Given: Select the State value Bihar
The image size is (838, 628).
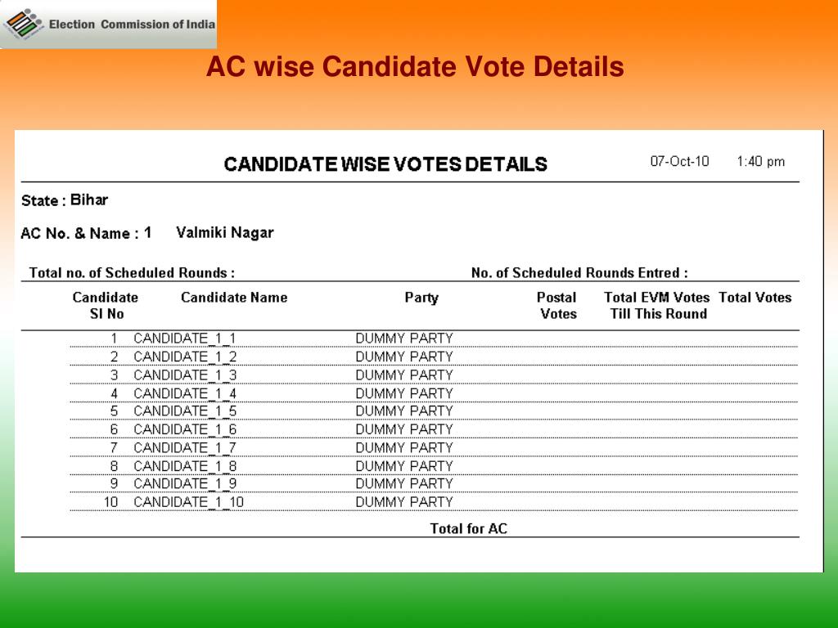Looking at the screenshot, I should [89, 200].
